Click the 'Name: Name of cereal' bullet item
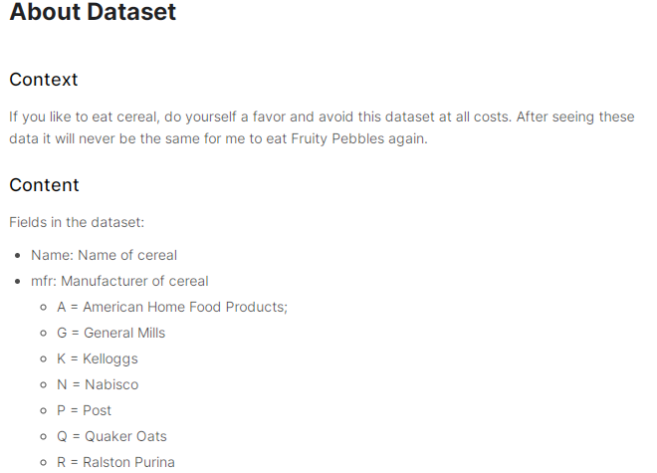 (x=104, y=255)
